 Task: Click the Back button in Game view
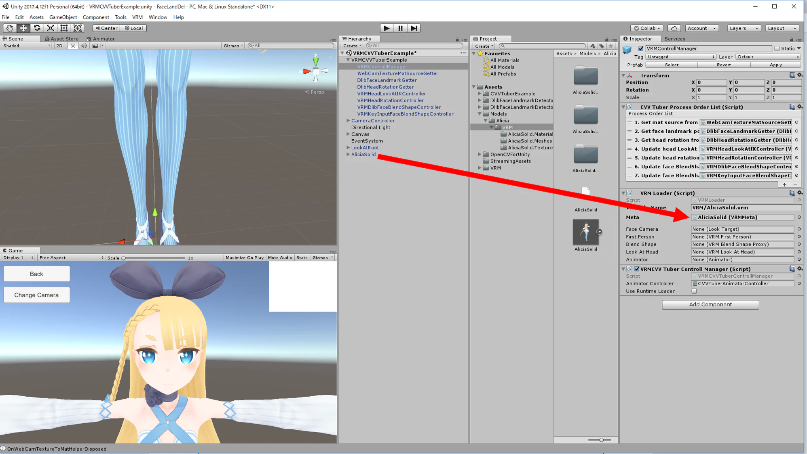click(36, 274)
